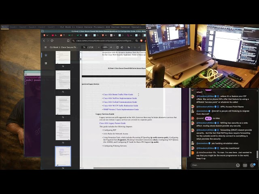Switch to the Desk4 workspace
Image resolution: width=259 pixels, height=194 pixels.
tap(42, 27)
